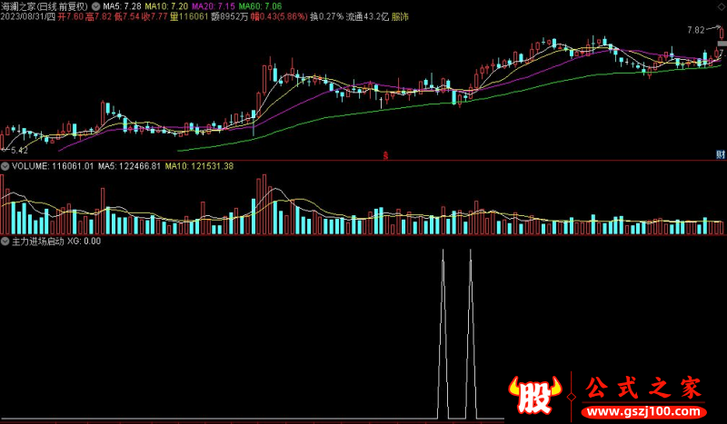This screenshot has width=727, height=424.
Task: Expand the main chart indicator dropdown arrow
Action: click(95, 6)
